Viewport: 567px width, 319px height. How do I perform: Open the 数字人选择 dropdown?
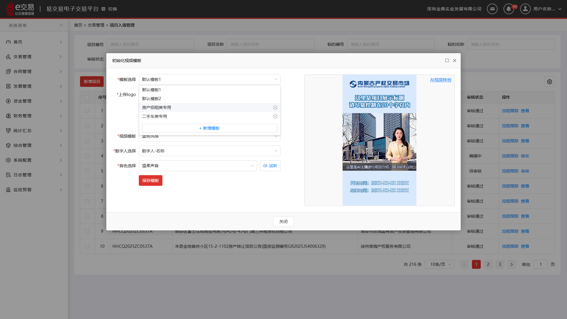[210, 151]
